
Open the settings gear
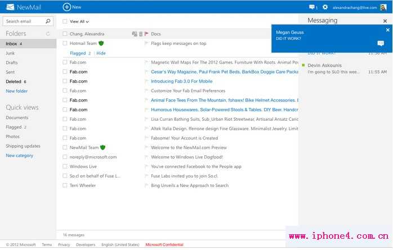(325, 7)
